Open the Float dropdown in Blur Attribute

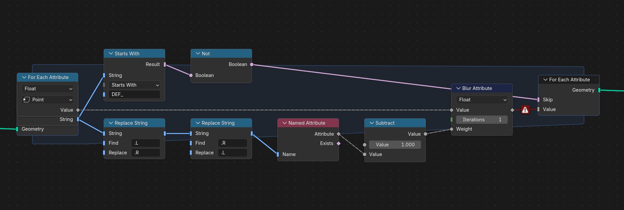[x=482, y=100]
